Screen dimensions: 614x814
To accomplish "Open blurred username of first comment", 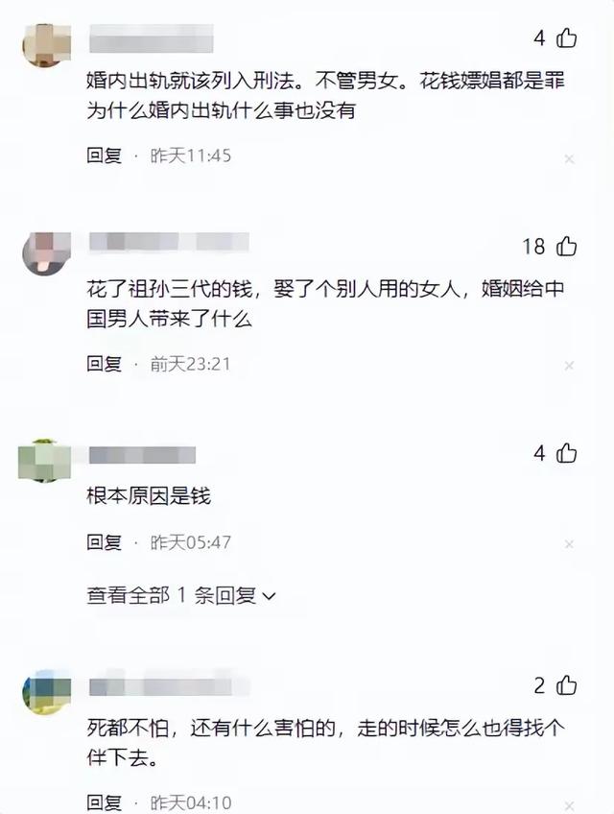I will [x=151, y=38].
